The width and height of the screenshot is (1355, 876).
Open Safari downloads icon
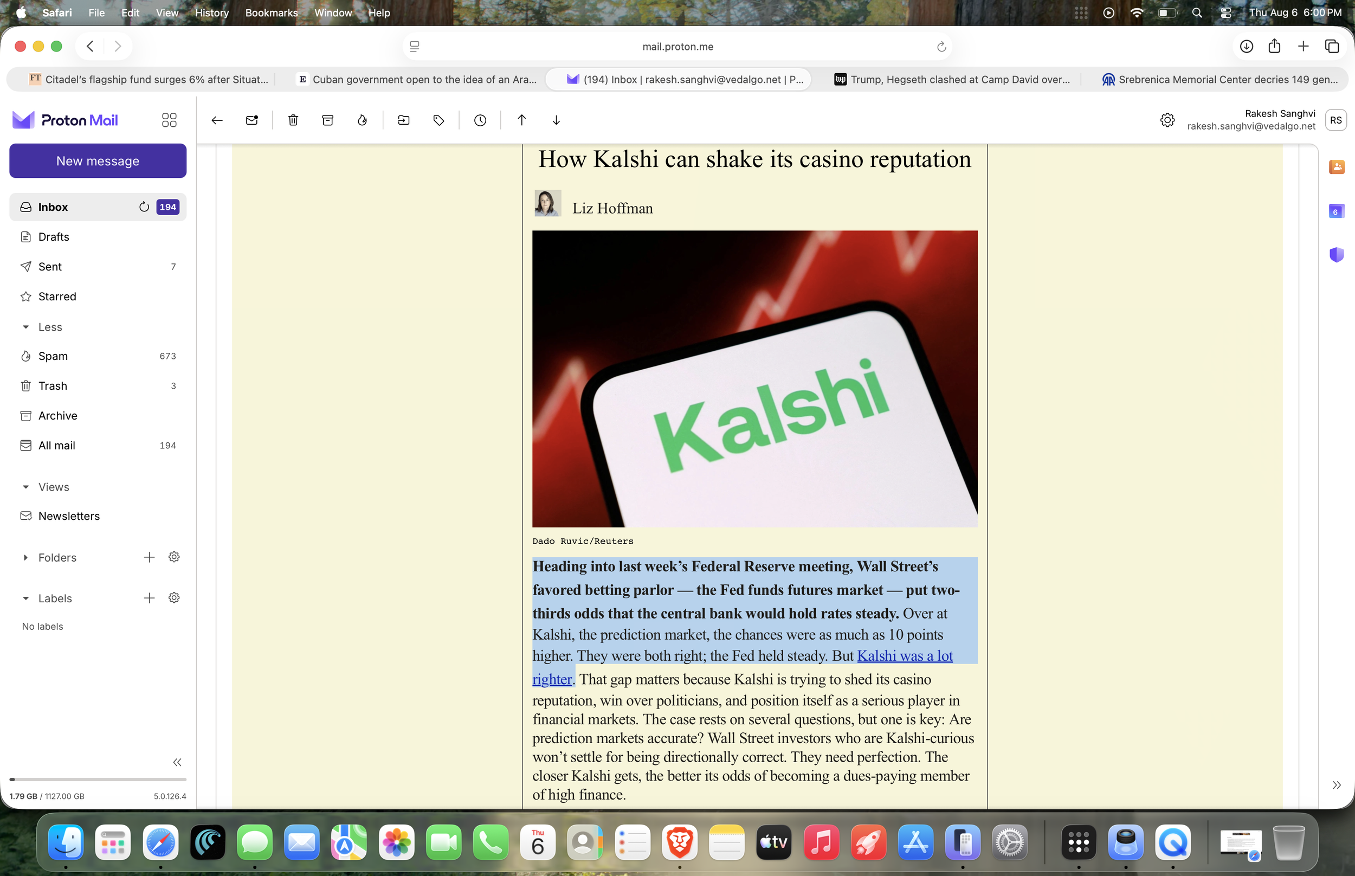pyautogui.click(x=1246, y=46)
